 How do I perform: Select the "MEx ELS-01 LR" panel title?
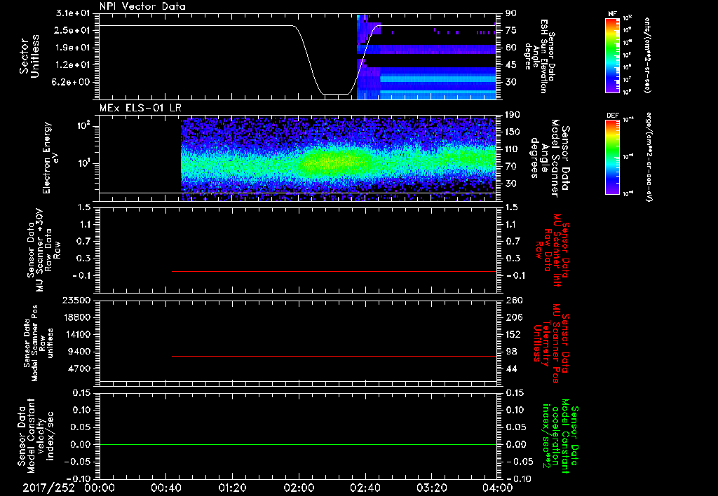pos(140,108)
